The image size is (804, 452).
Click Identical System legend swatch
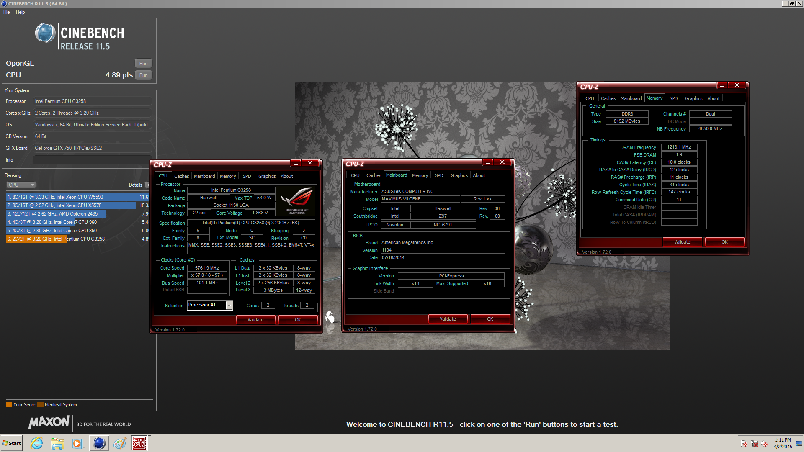[40, 405]
